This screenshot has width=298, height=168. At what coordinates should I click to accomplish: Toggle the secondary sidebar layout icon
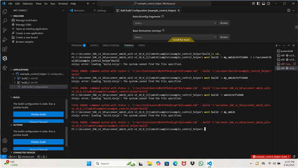268,3
